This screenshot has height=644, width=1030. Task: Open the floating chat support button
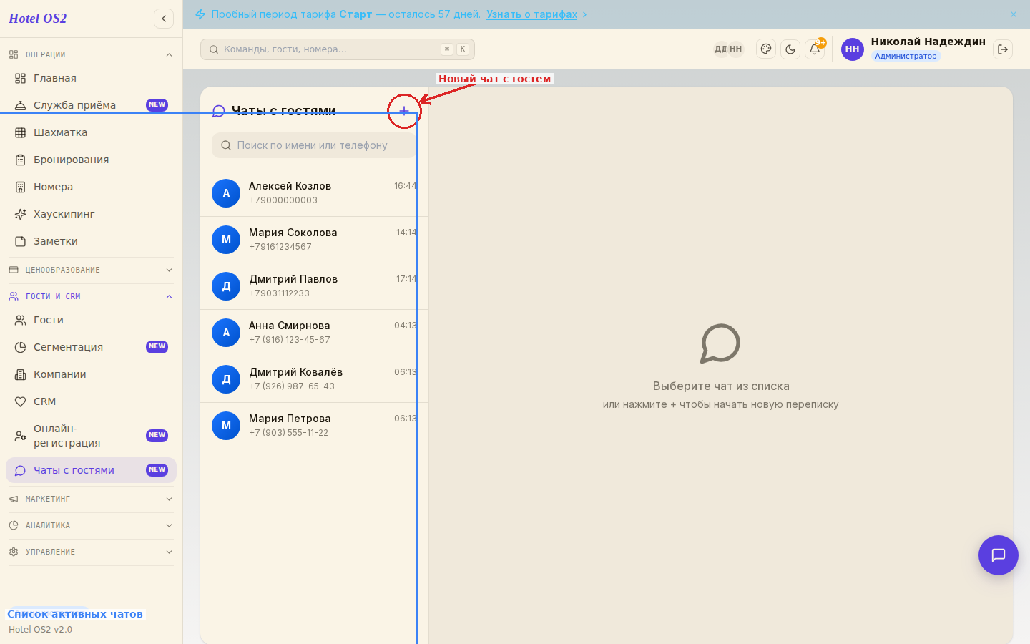coord(999,555)
